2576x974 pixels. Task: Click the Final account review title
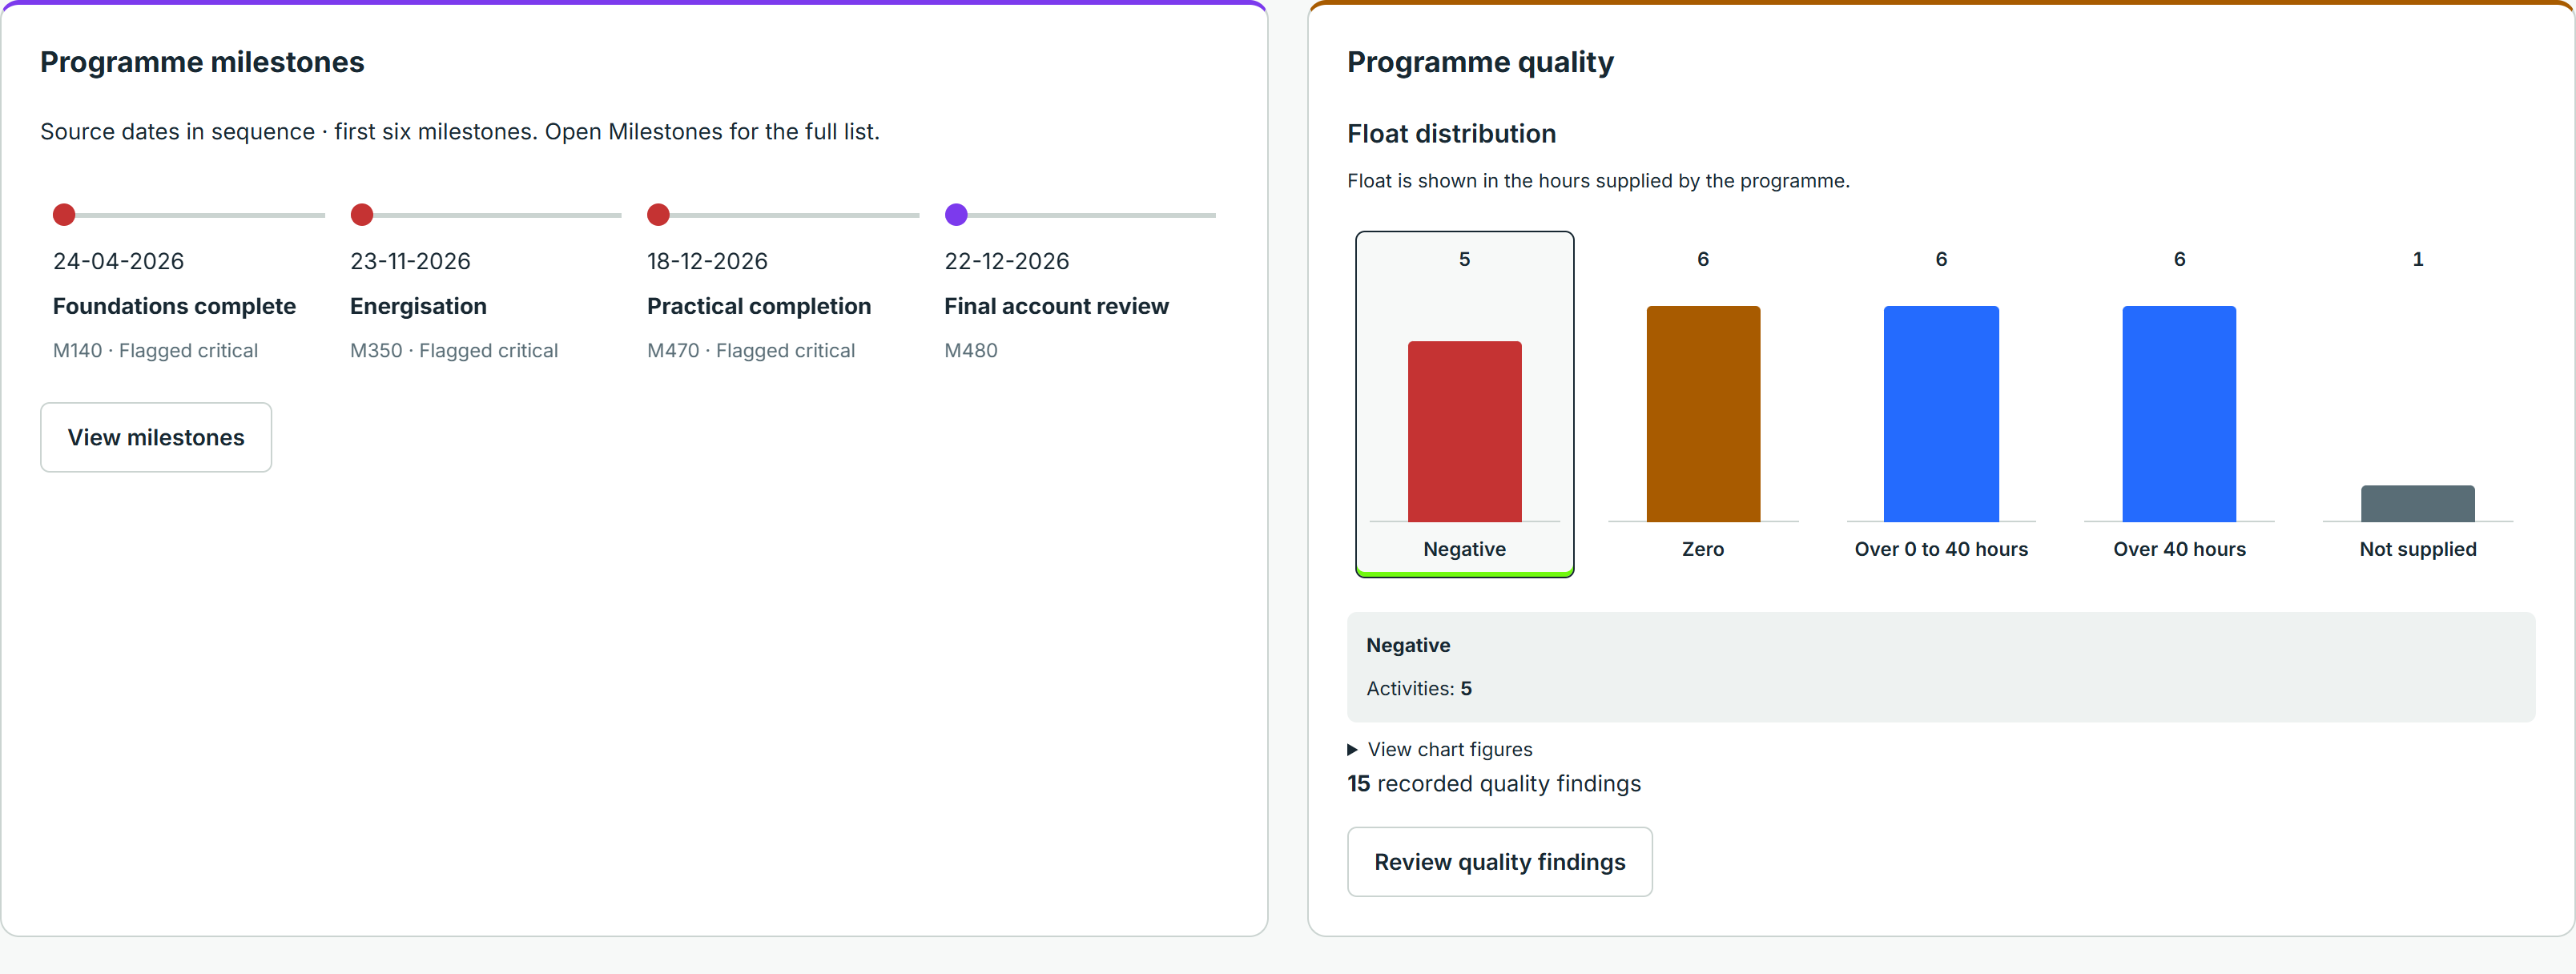click(1056, 306)
